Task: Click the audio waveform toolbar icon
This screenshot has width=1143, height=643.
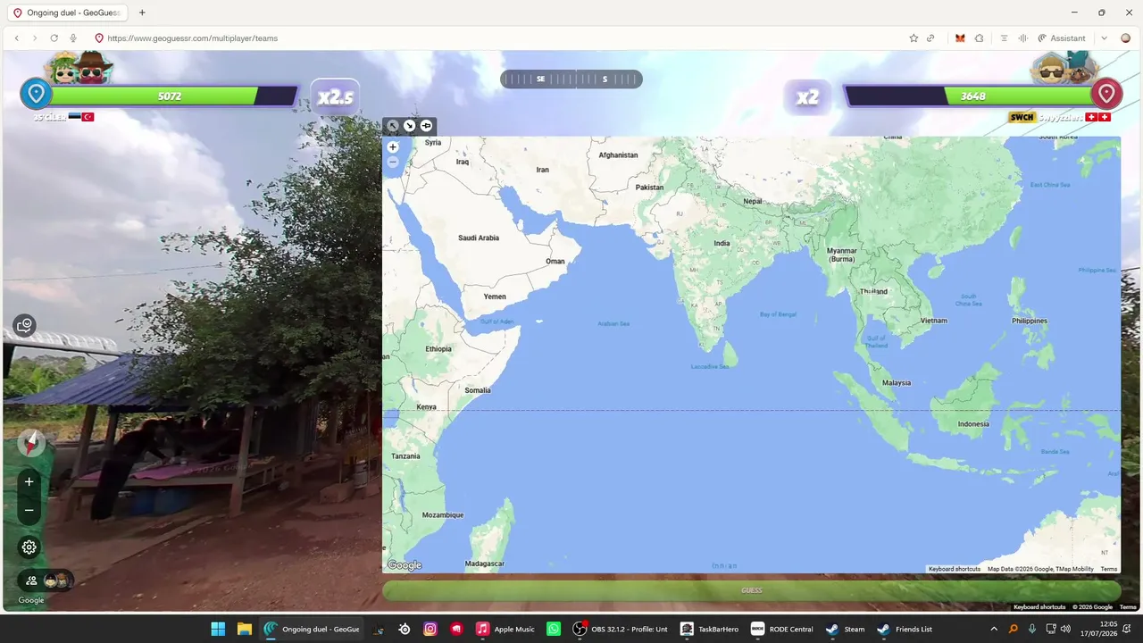Action: 1022,38
